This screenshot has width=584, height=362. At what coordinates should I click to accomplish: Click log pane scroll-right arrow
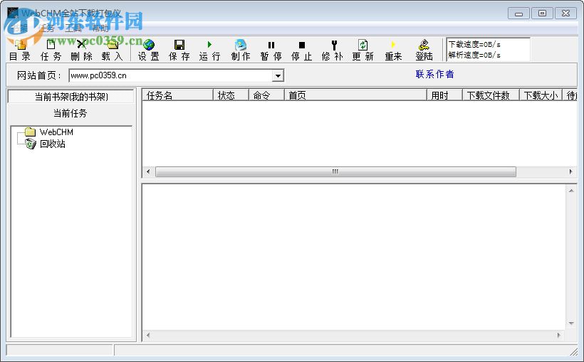[558, 335]
